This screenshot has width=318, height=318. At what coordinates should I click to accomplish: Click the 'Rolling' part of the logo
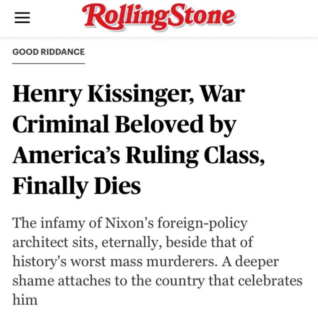[126, 17]
